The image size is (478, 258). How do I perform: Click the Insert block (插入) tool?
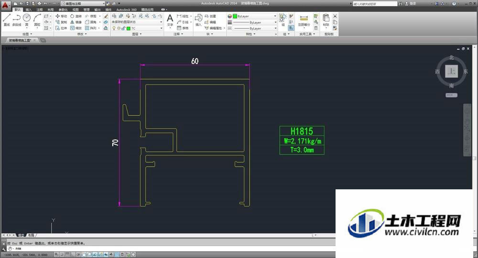(198, 20)
